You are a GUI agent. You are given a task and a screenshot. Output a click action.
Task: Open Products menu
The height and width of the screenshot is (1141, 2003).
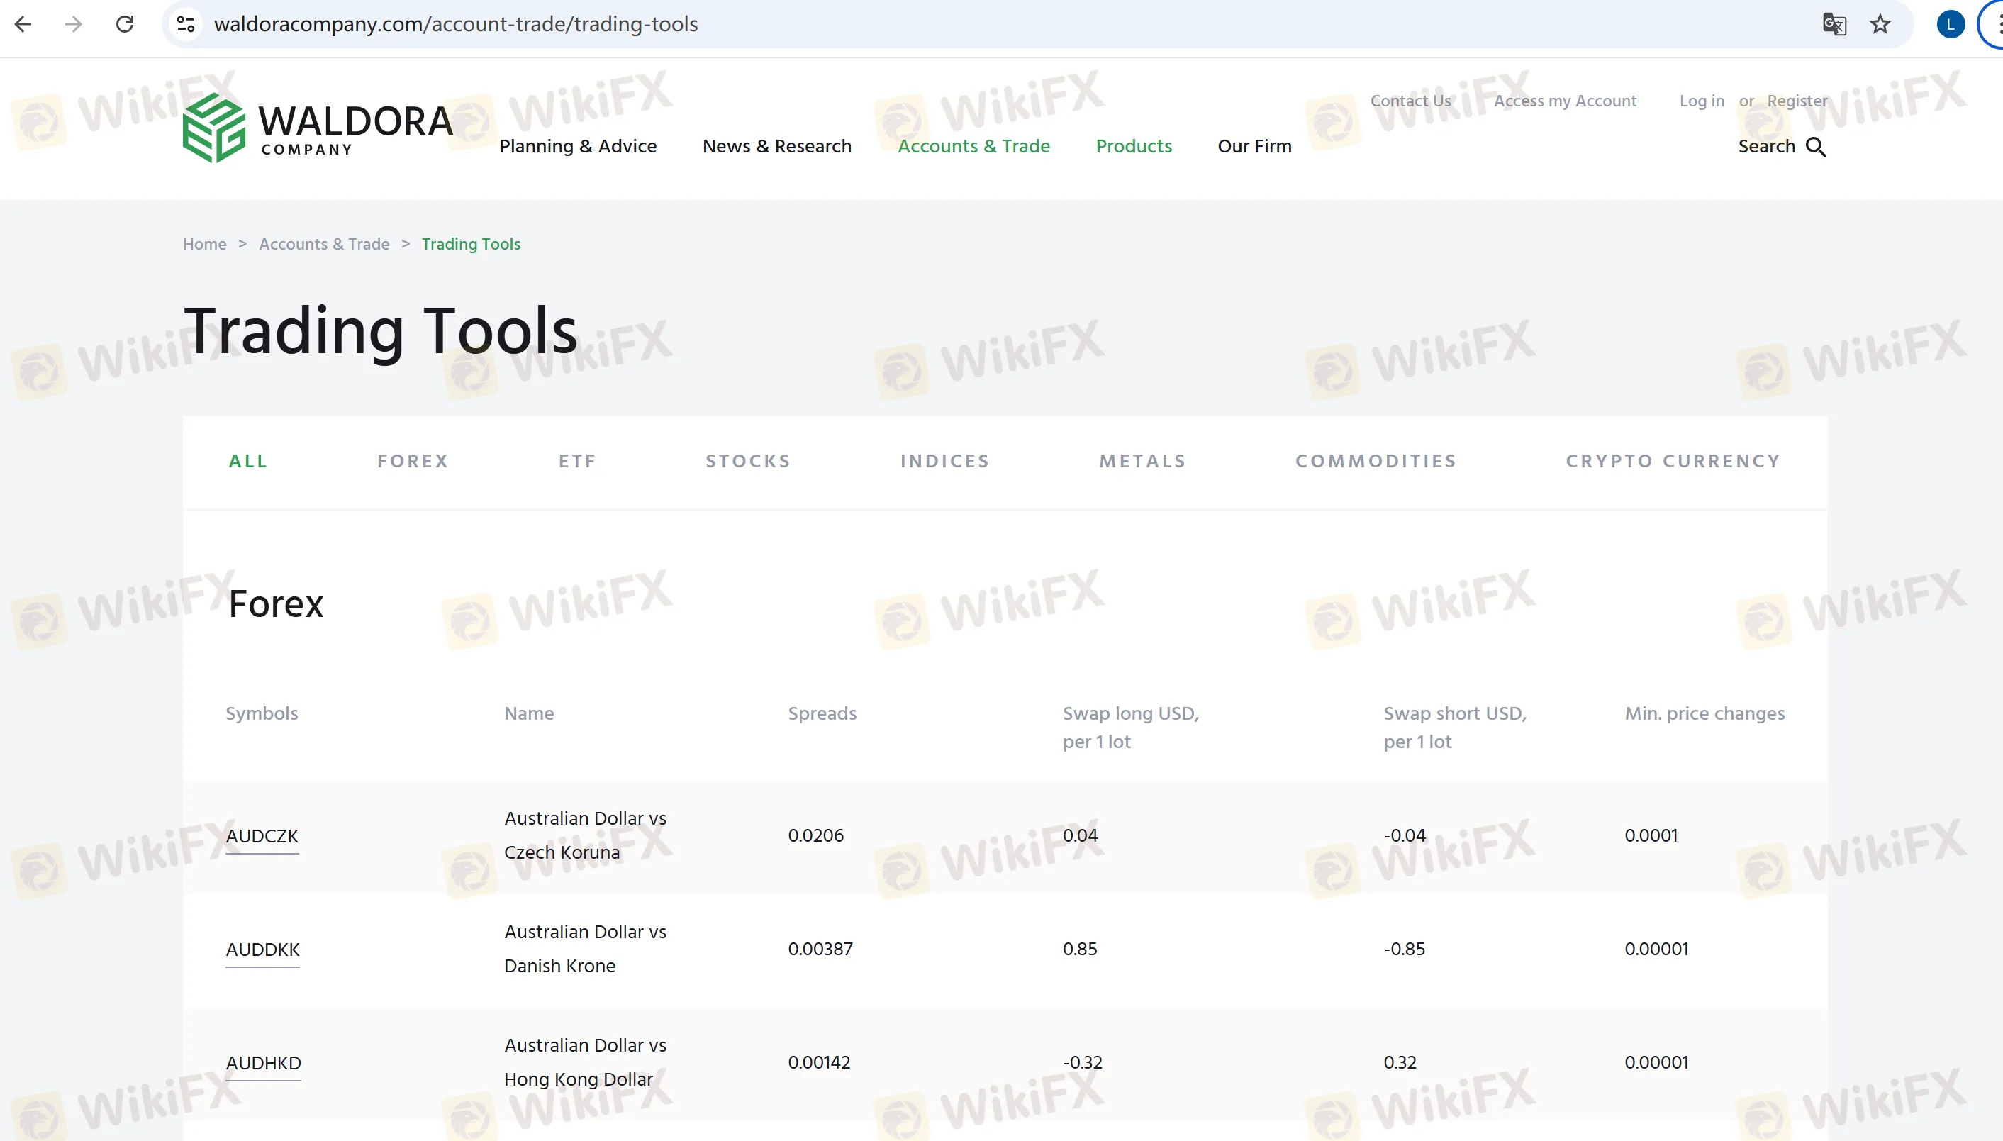[x=1134, y=146]
